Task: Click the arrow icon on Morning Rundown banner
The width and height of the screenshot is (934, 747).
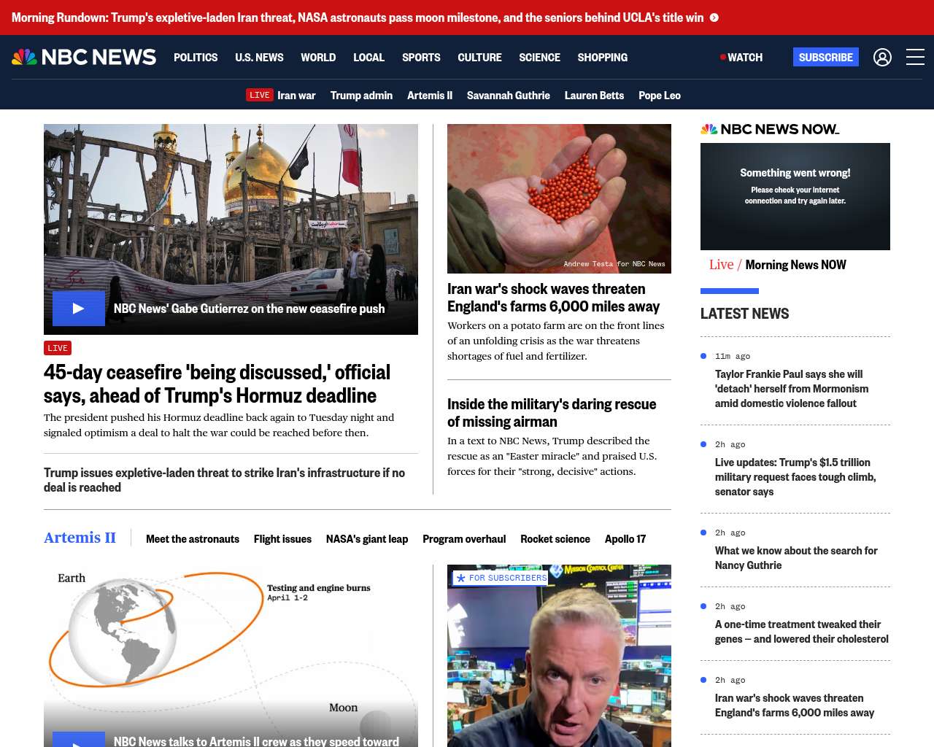Action: tap(714, 18)
